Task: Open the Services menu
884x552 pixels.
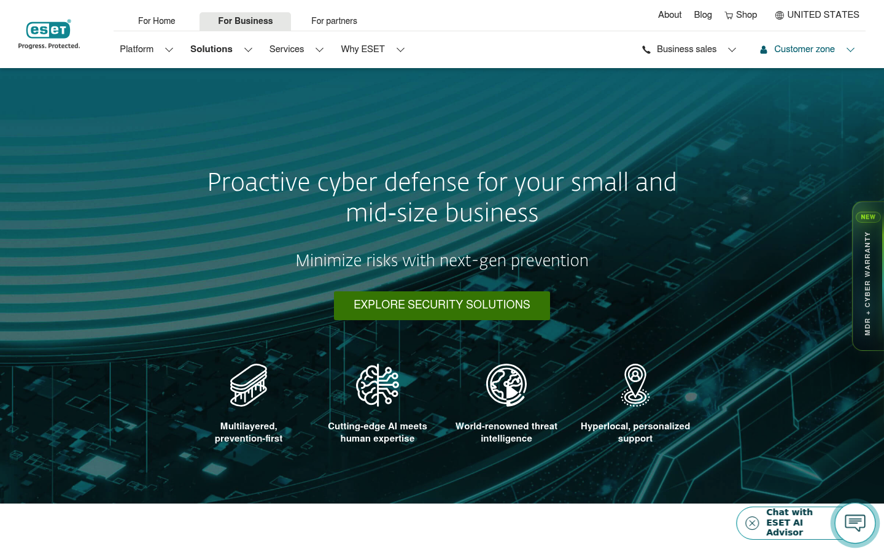Action: pos(287,49)
